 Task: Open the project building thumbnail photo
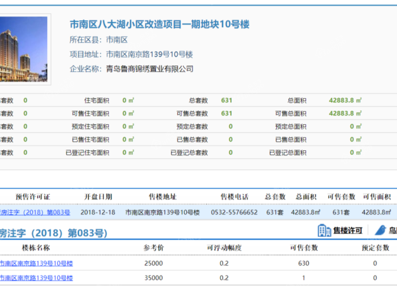point(23,49)
